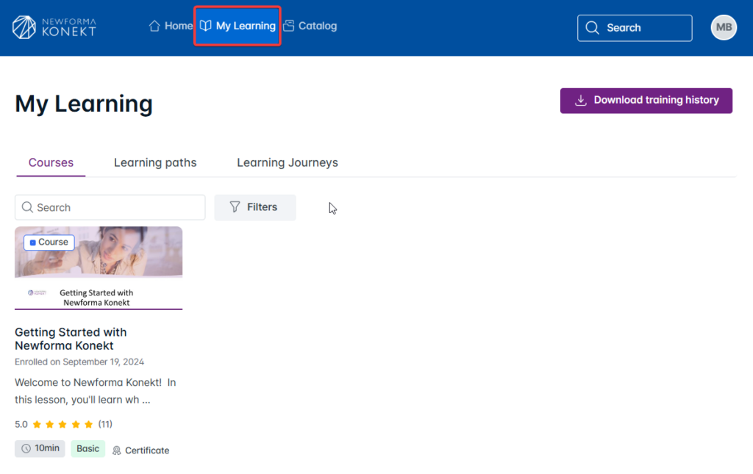Go to Home in navigation
The height and width of the screenshot is (474, 753).
[171, 26]
